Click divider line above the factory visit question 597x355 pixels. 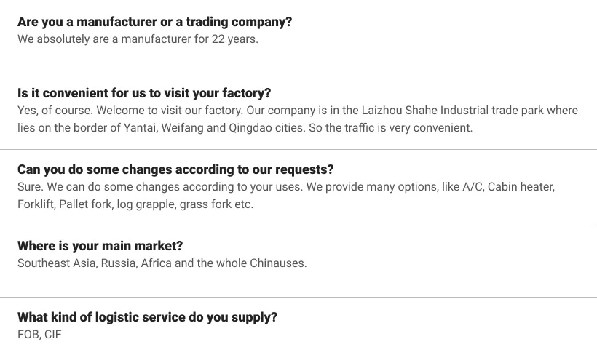coord(298,73)
